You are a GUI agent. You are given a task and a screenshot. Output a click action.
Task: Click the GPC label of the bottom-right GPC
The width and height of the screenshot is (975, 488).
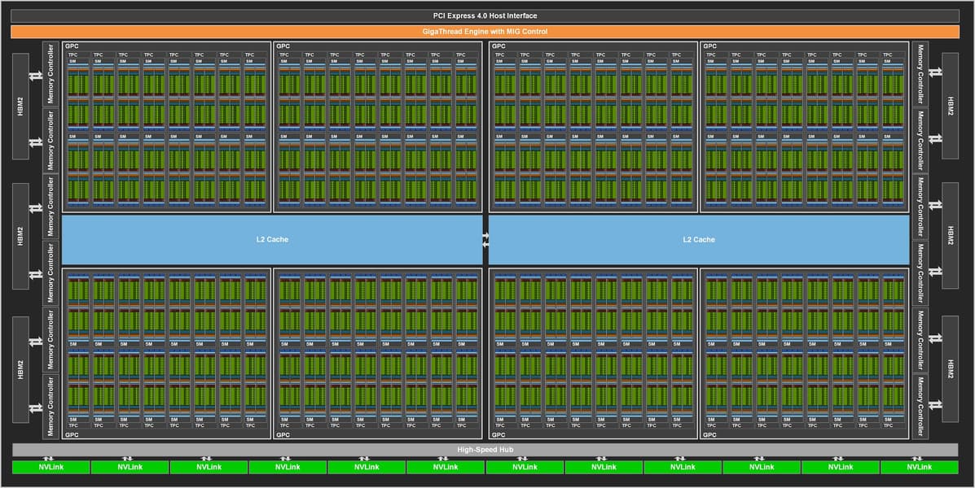[x=709, y=435]
